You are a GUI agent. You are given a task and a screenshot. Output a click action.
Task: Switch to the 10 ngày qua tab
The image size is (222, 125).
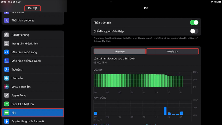click(172, 51)
